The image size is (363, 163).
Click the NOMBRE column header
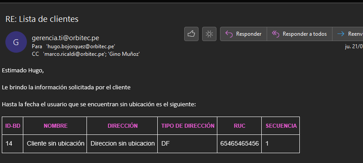point(56,126)
